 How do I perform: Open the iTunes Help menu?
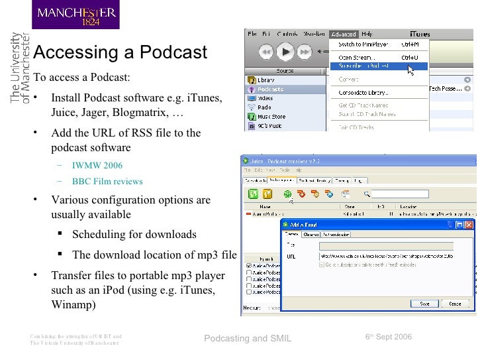pos(367,34)
